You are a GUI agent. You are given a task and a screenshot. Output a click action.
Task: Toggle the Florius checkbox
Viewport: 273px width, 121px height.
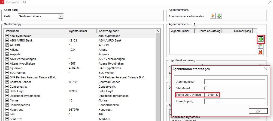[7, 100]
